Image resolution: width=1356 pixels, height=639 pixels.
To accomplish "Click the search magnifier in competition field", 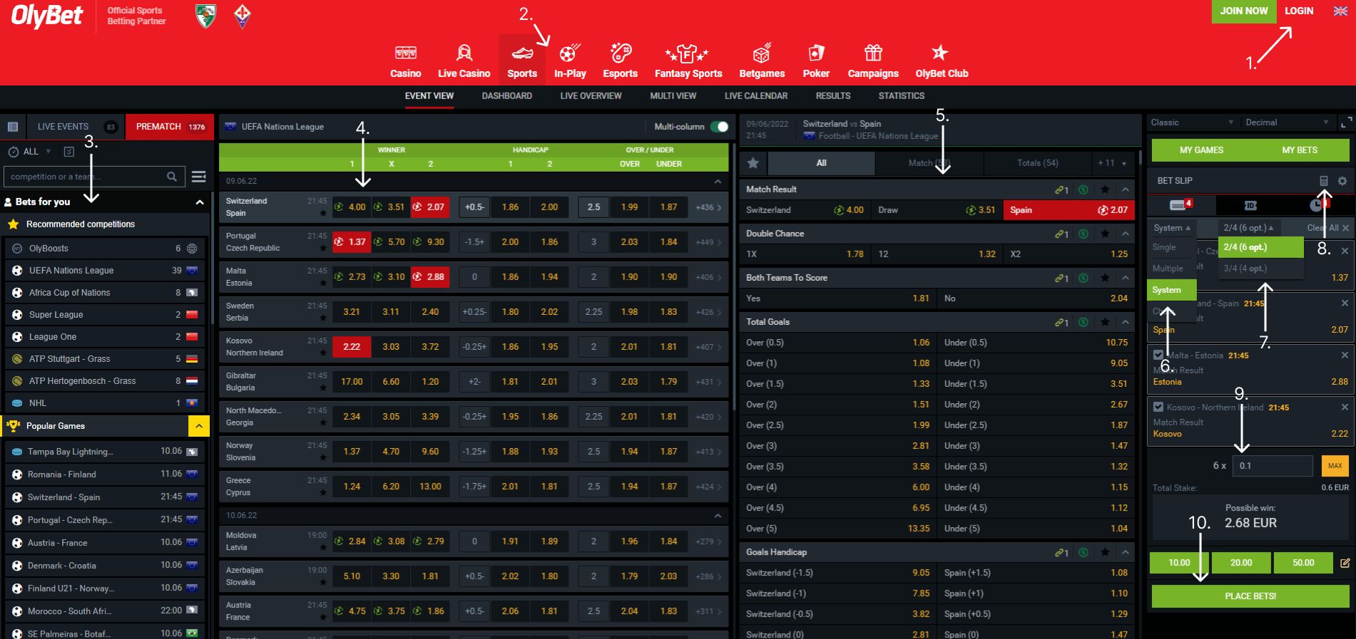I will [172, 177].
